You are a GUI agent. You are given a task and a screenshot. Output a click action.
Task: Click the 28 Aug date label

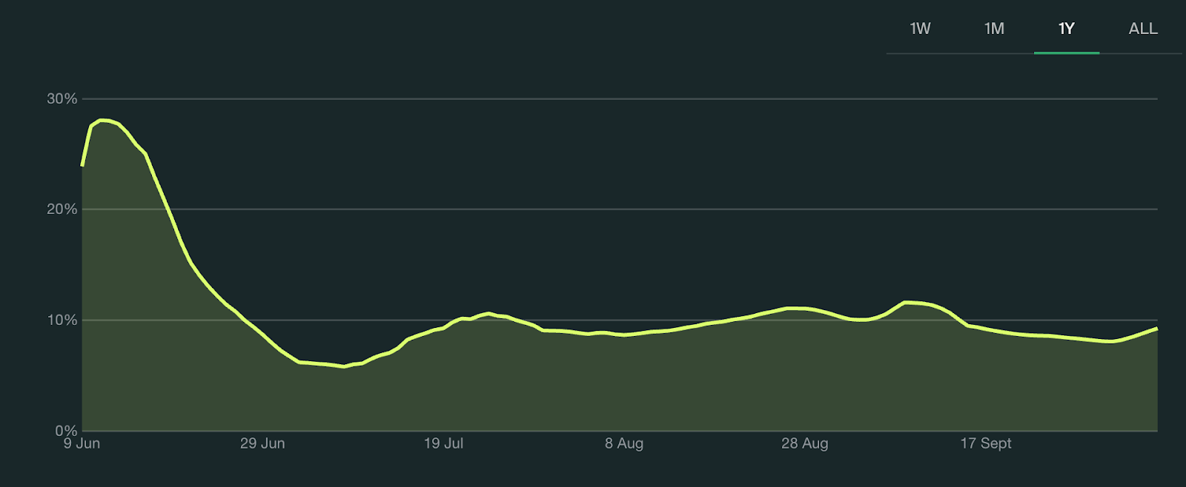point(804,443)
